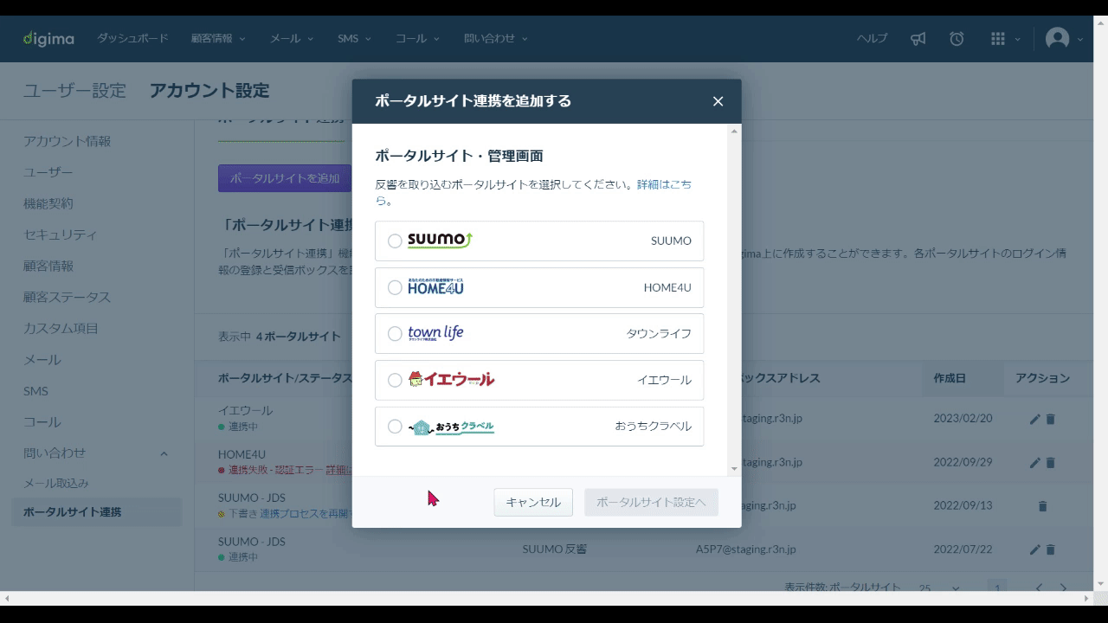The height and width of the screenshot is (623, 1108).
Task: Open コール in sidebar
Action: coord(42,422)
